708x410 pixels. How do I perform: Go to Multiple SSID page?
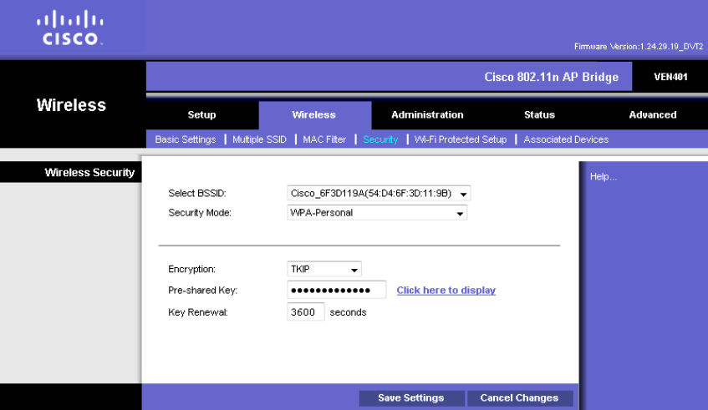[260, 139]
